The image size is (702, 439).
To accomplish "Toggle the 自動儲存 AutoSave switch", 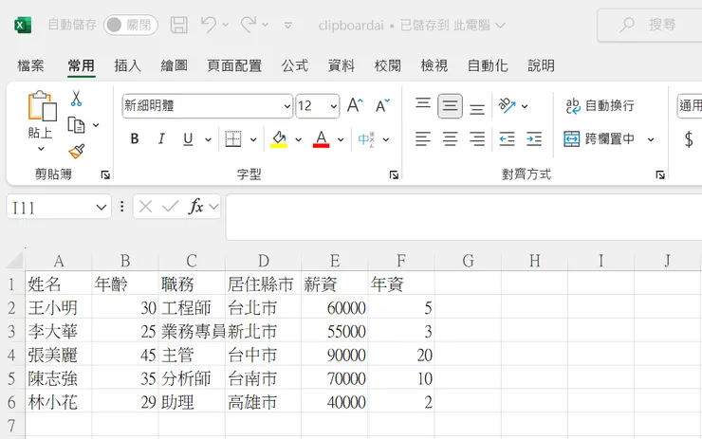I will [131, 25].
